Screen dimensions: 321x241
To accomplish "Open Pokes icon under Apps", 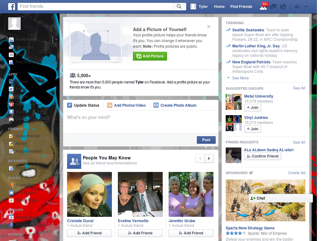I will [11, 89].
